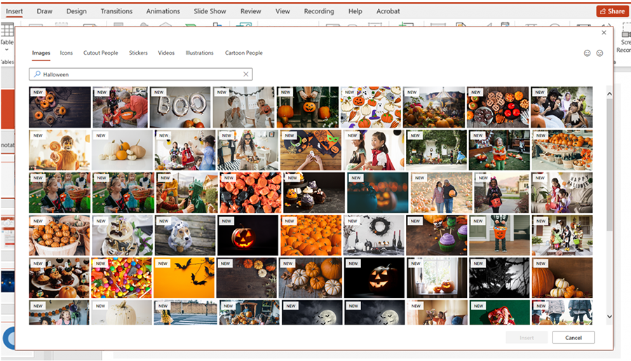Send negative feedback with the frown icon

599,53
